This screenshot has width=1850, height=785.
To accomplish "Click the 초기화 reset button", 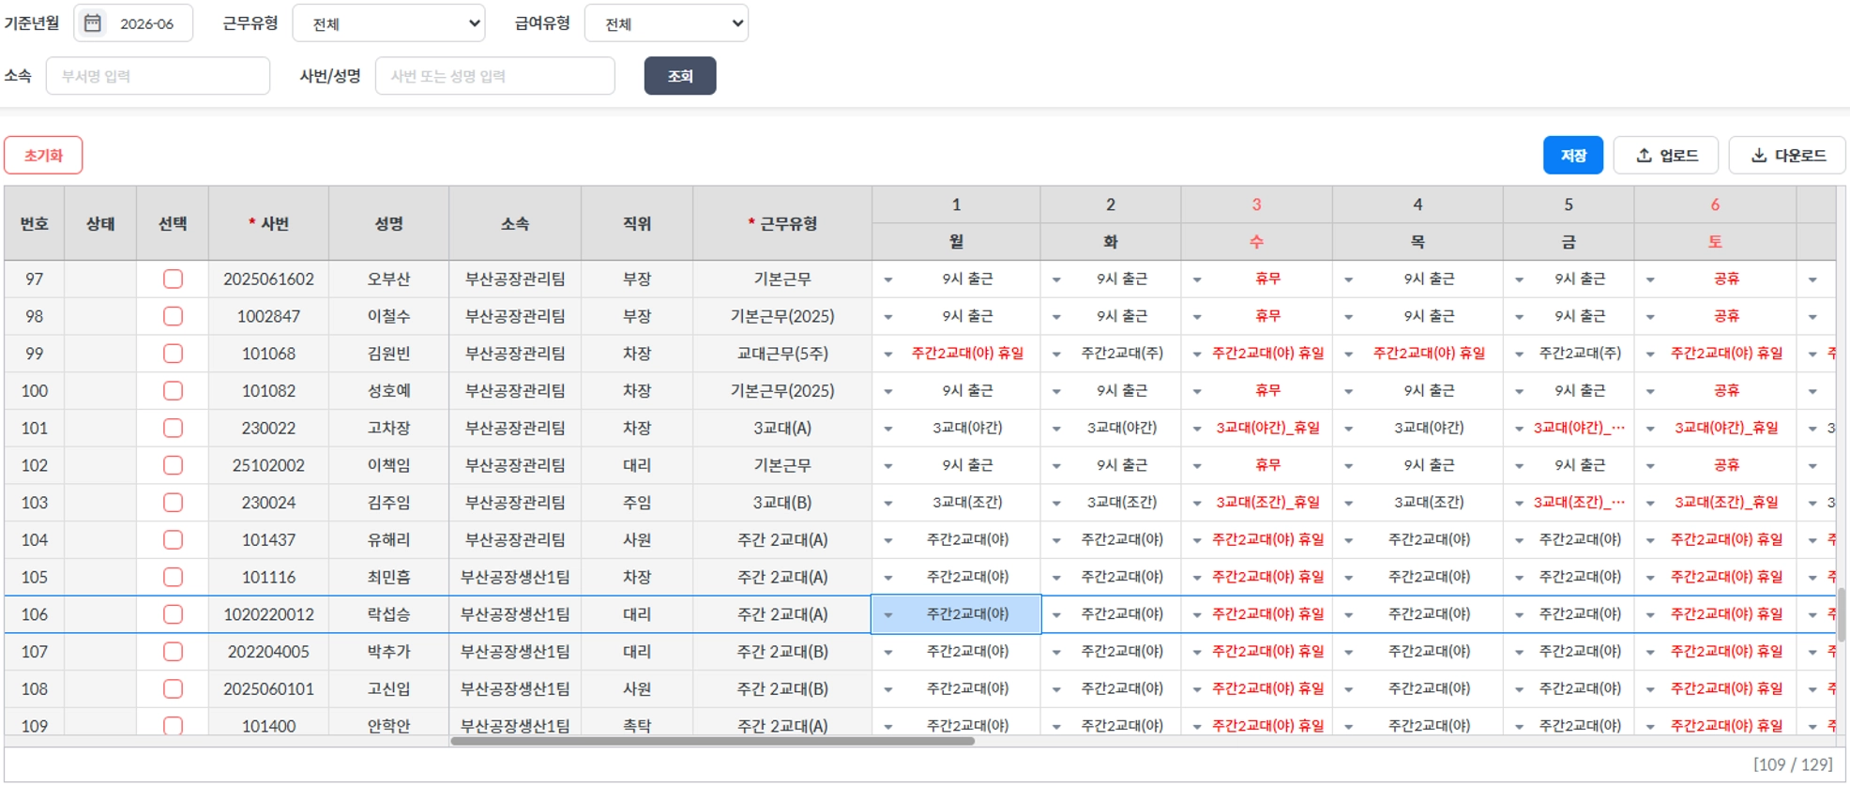I will (x=43, y=156).
